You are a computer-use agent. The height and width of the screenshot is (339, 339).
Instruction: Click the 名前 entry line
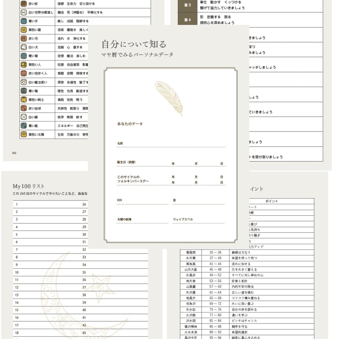click(x=171, y=144)
